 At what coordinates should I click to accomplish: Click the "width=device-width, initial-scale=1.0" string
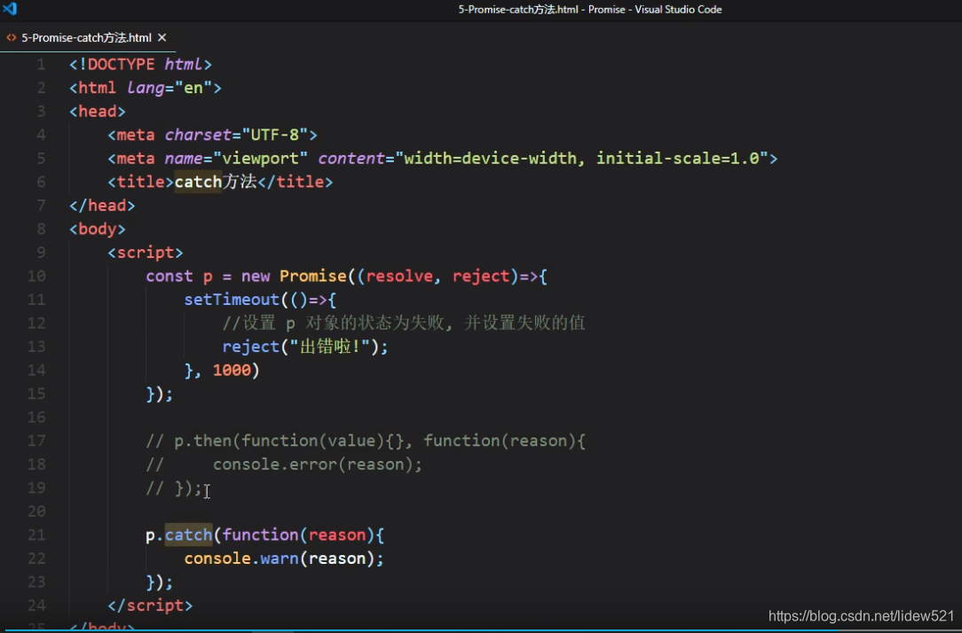click(582, 158)
